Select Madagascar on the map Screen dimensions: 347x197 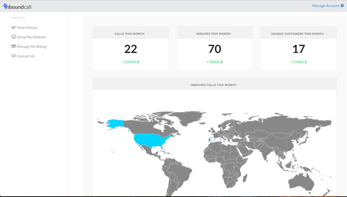(x=245, y=178)
